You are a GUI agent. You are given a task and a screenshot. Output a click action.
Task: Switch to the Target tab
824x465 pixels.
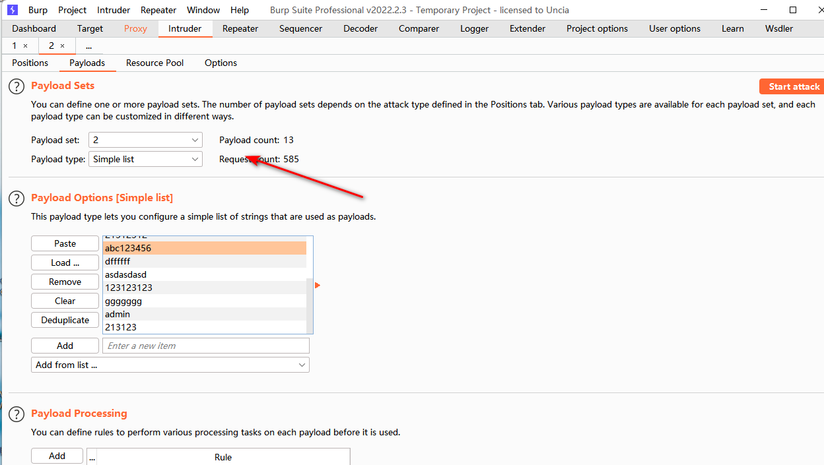[90, 28]
